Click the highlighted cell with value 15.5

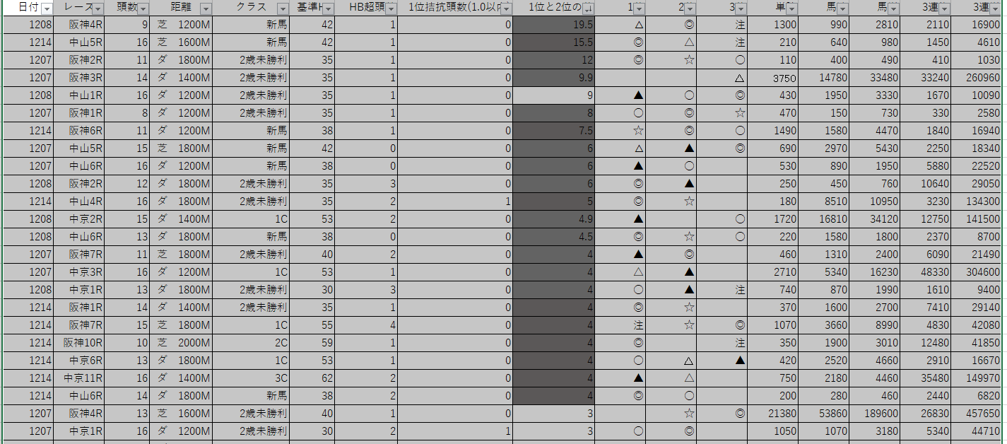tap(553, 42)
